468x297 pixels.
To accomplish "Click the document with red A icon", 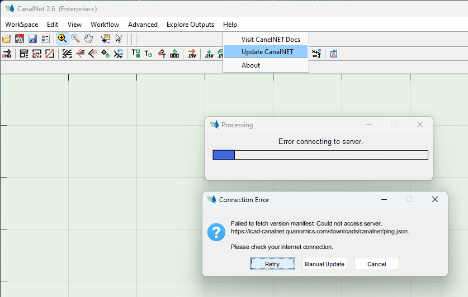I will 20,39.
